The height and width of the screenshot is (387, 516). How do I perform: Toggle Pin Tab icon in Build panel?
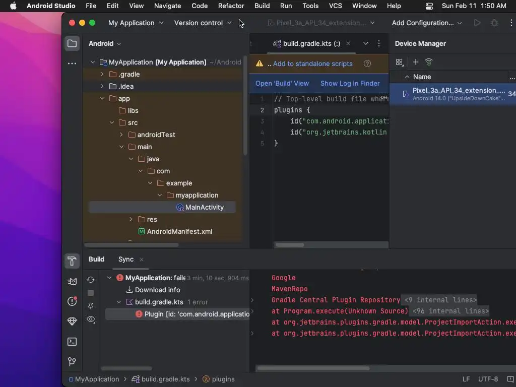(x=91, y=306)
